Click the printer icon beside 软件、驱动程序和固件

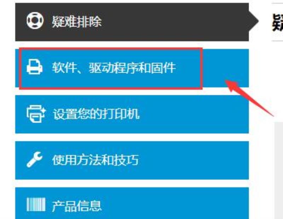click(x=35, y=67)
